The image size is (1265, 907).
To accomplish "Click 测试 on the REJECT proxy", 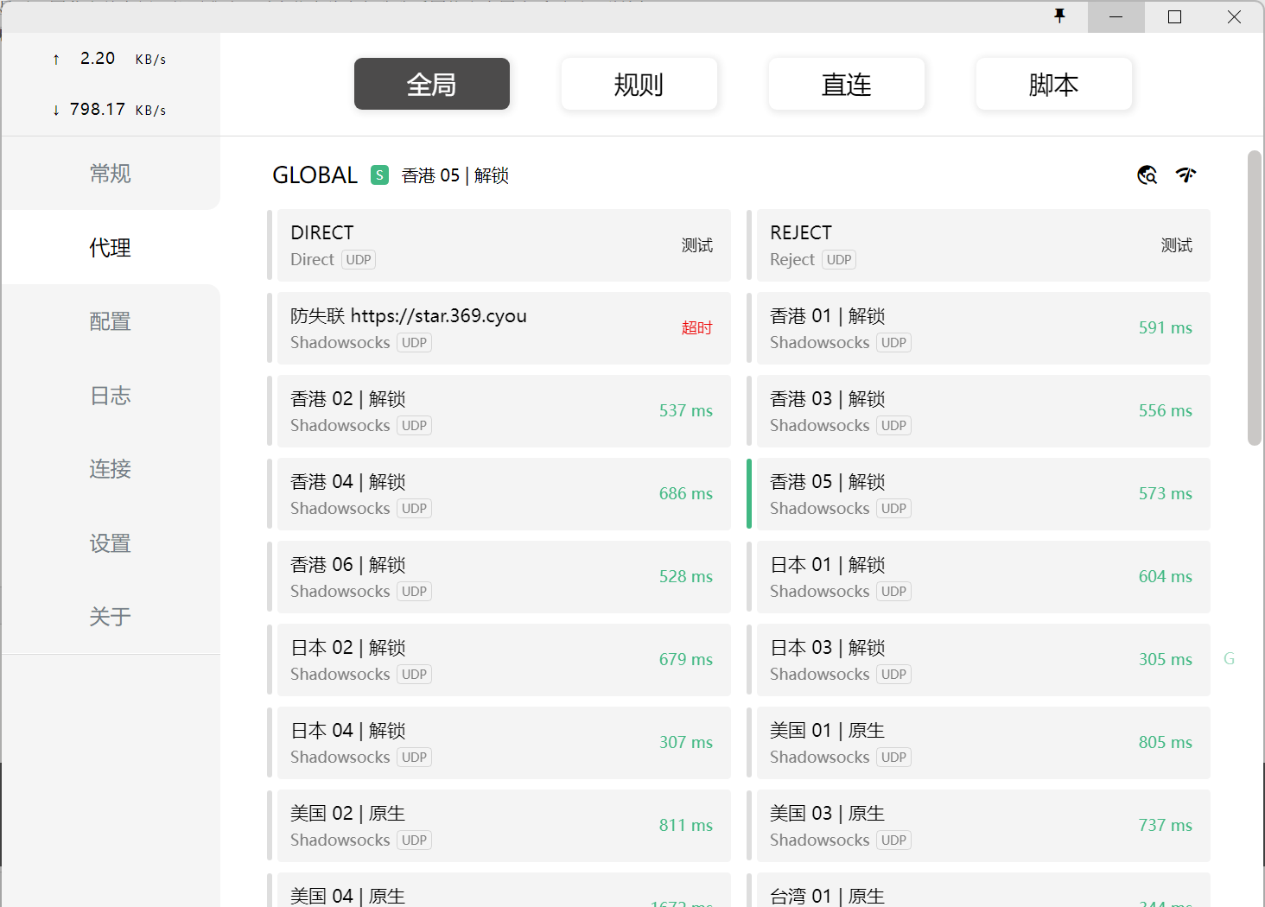I will (1176, 245).
